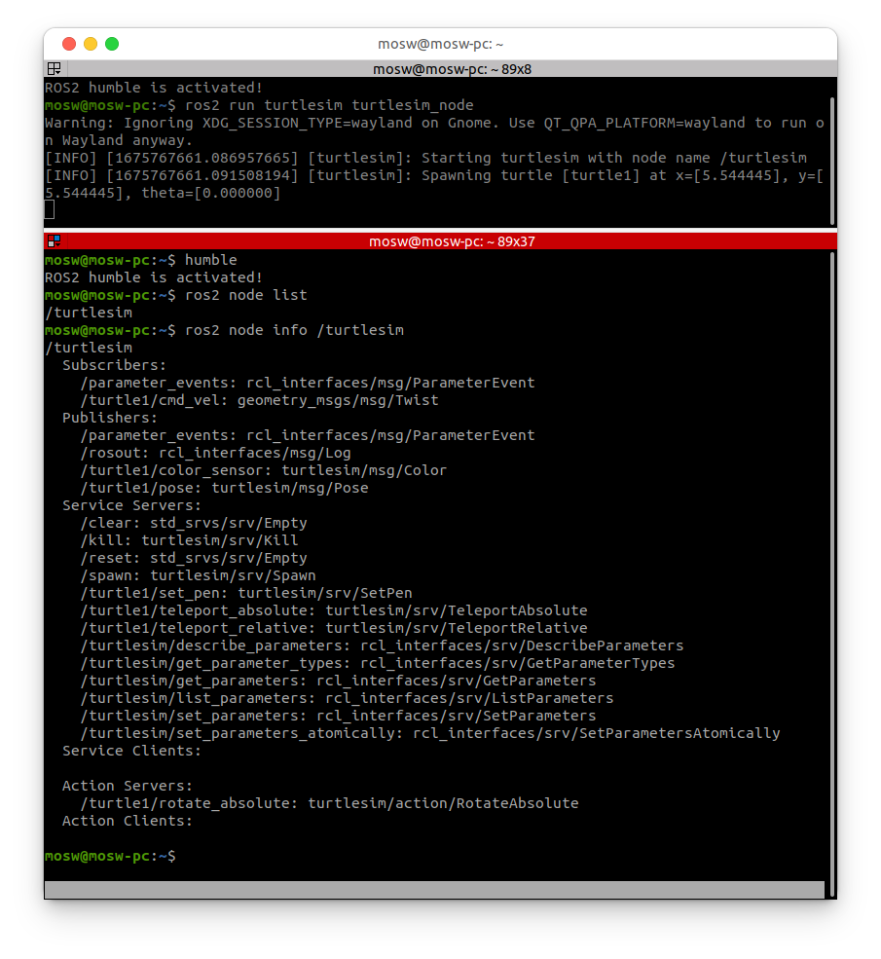881x959 pixels.
Task: Click the 'Publishers:' heading
Action: pos(109,418)
